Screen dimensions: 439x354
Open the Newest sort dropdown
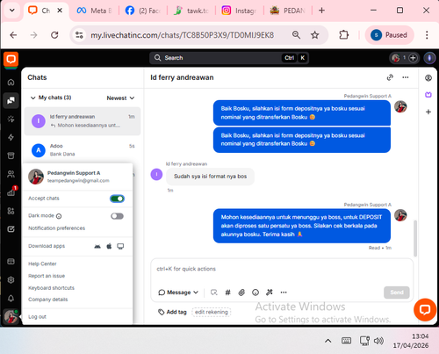[x=120, y=98]
